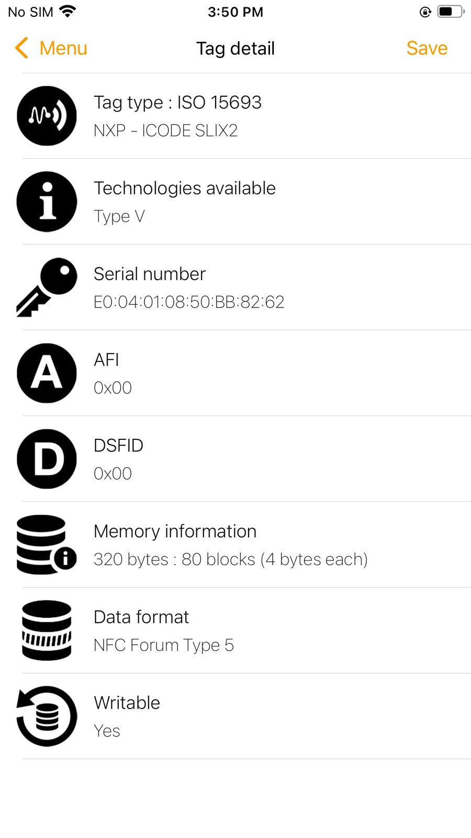The image size is (471, 838).
Task: Select serial number E0:04:01:08:50:BB:82:62
Action: [189, 302]
